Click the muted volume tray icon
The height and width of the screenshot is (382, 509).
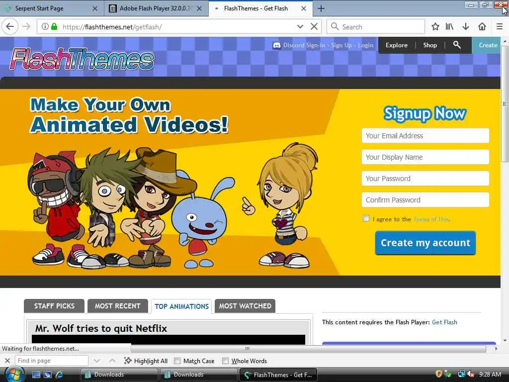[471, 374]
